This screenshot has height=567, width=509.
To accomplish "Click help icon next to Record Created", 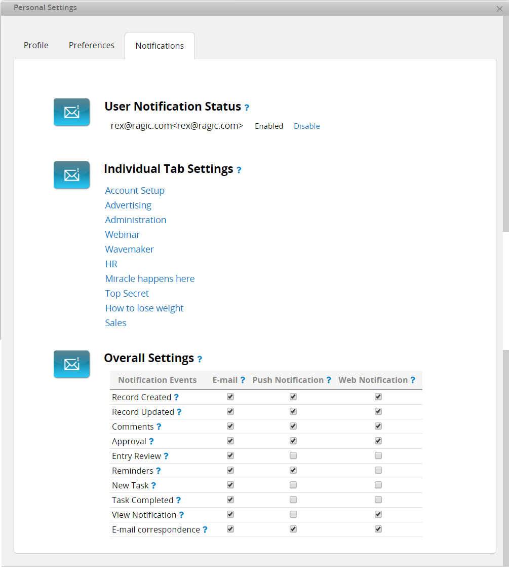I will (176, 397).
